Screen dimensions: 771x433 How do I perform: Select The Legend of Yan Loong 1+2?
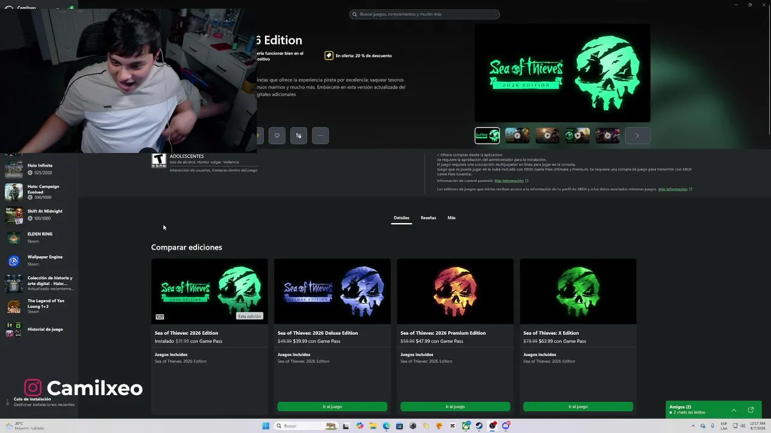(39, 306)
